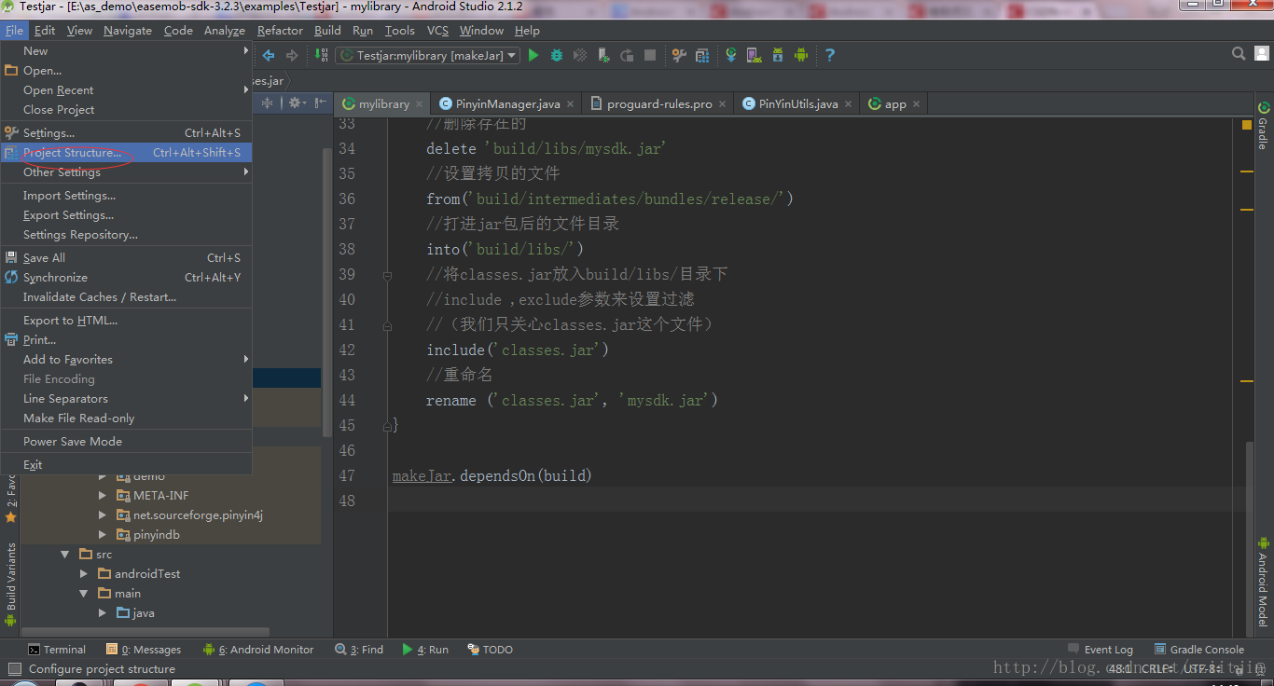The height and width of the screenshot is (686, 1274).
Task: Click Export Settings... in File menu
Action: pos(127,215)
